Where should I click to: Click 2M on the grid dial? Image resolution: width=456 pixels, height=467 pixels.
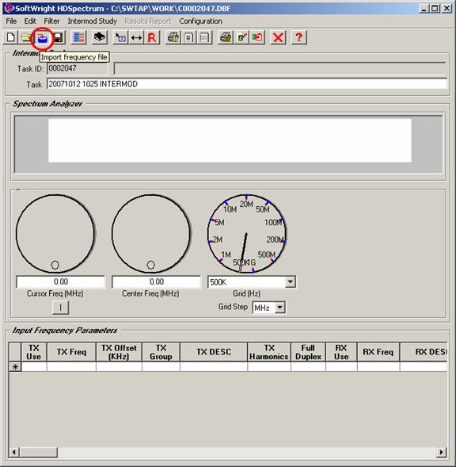[x=217, y=239]
